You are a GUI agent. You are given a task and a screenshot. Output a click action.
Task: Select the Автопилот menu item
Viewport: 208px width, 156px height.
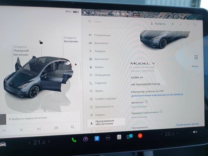(101, 59)
